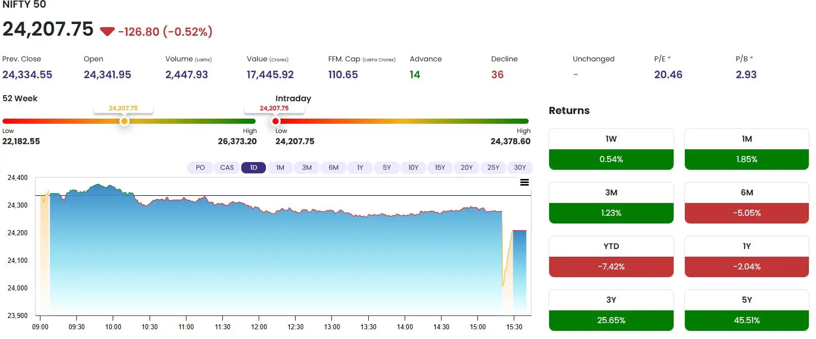
Task: Click the 12:00 x-axis time label
Action: (x=259, y=327)
